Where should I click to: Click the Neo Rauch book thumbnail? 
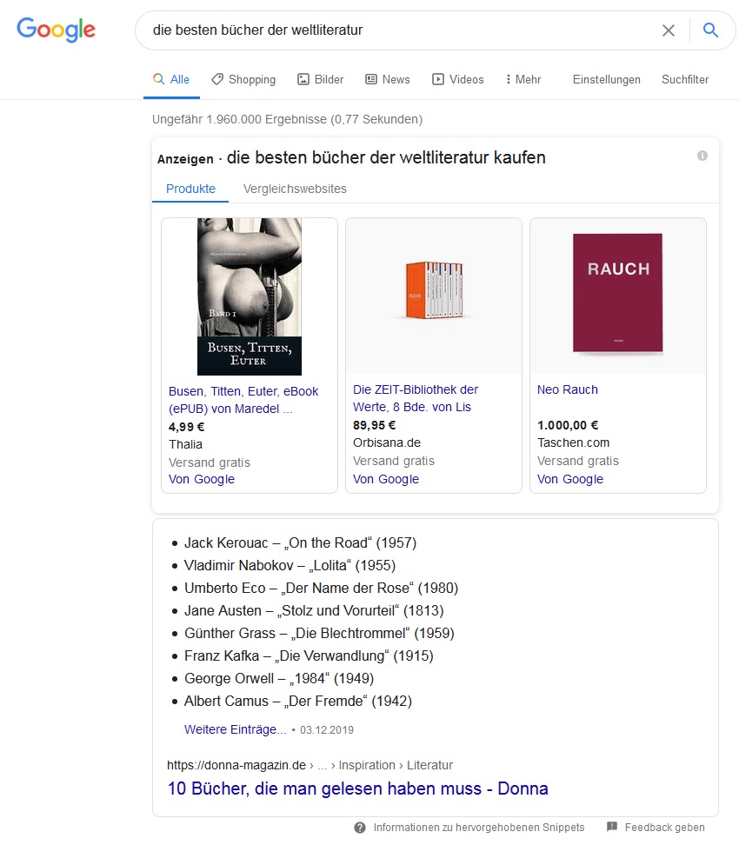click(x=617, y=294)
